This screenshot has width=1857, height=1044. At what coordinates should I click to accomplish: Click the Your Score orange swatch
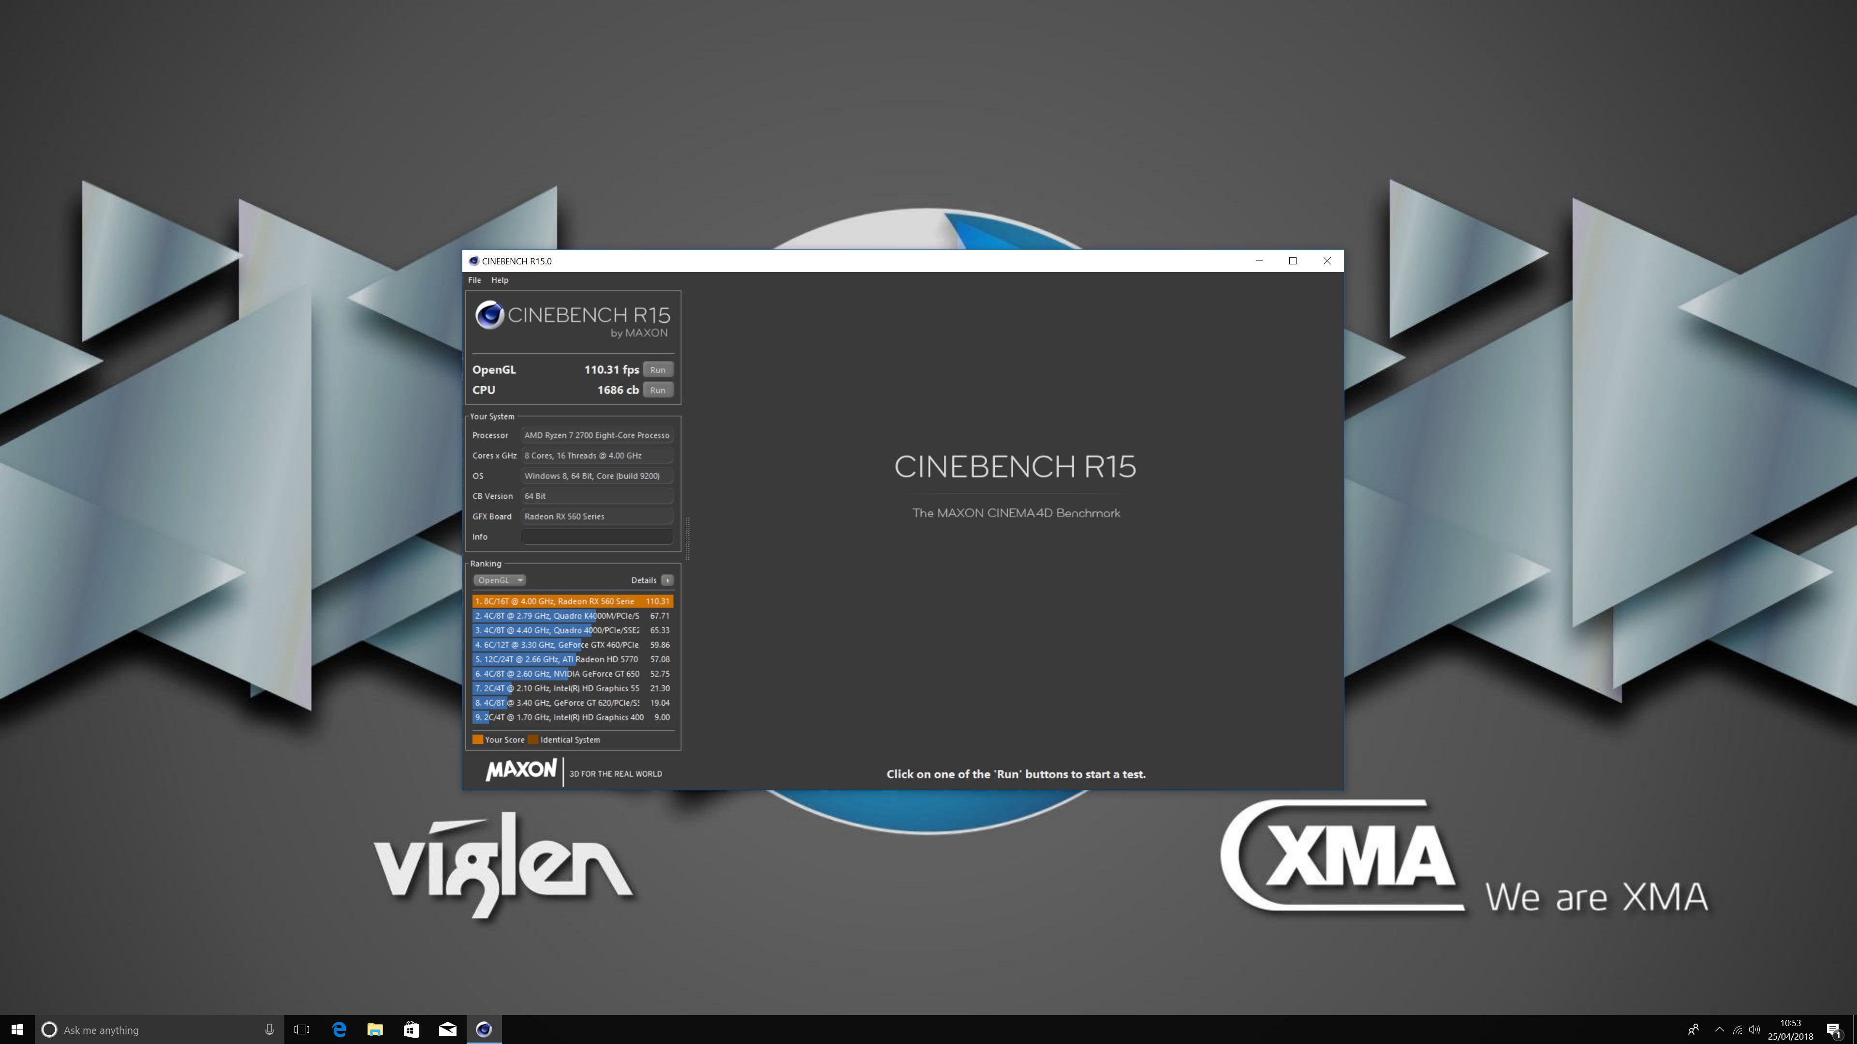click(477, 739)
